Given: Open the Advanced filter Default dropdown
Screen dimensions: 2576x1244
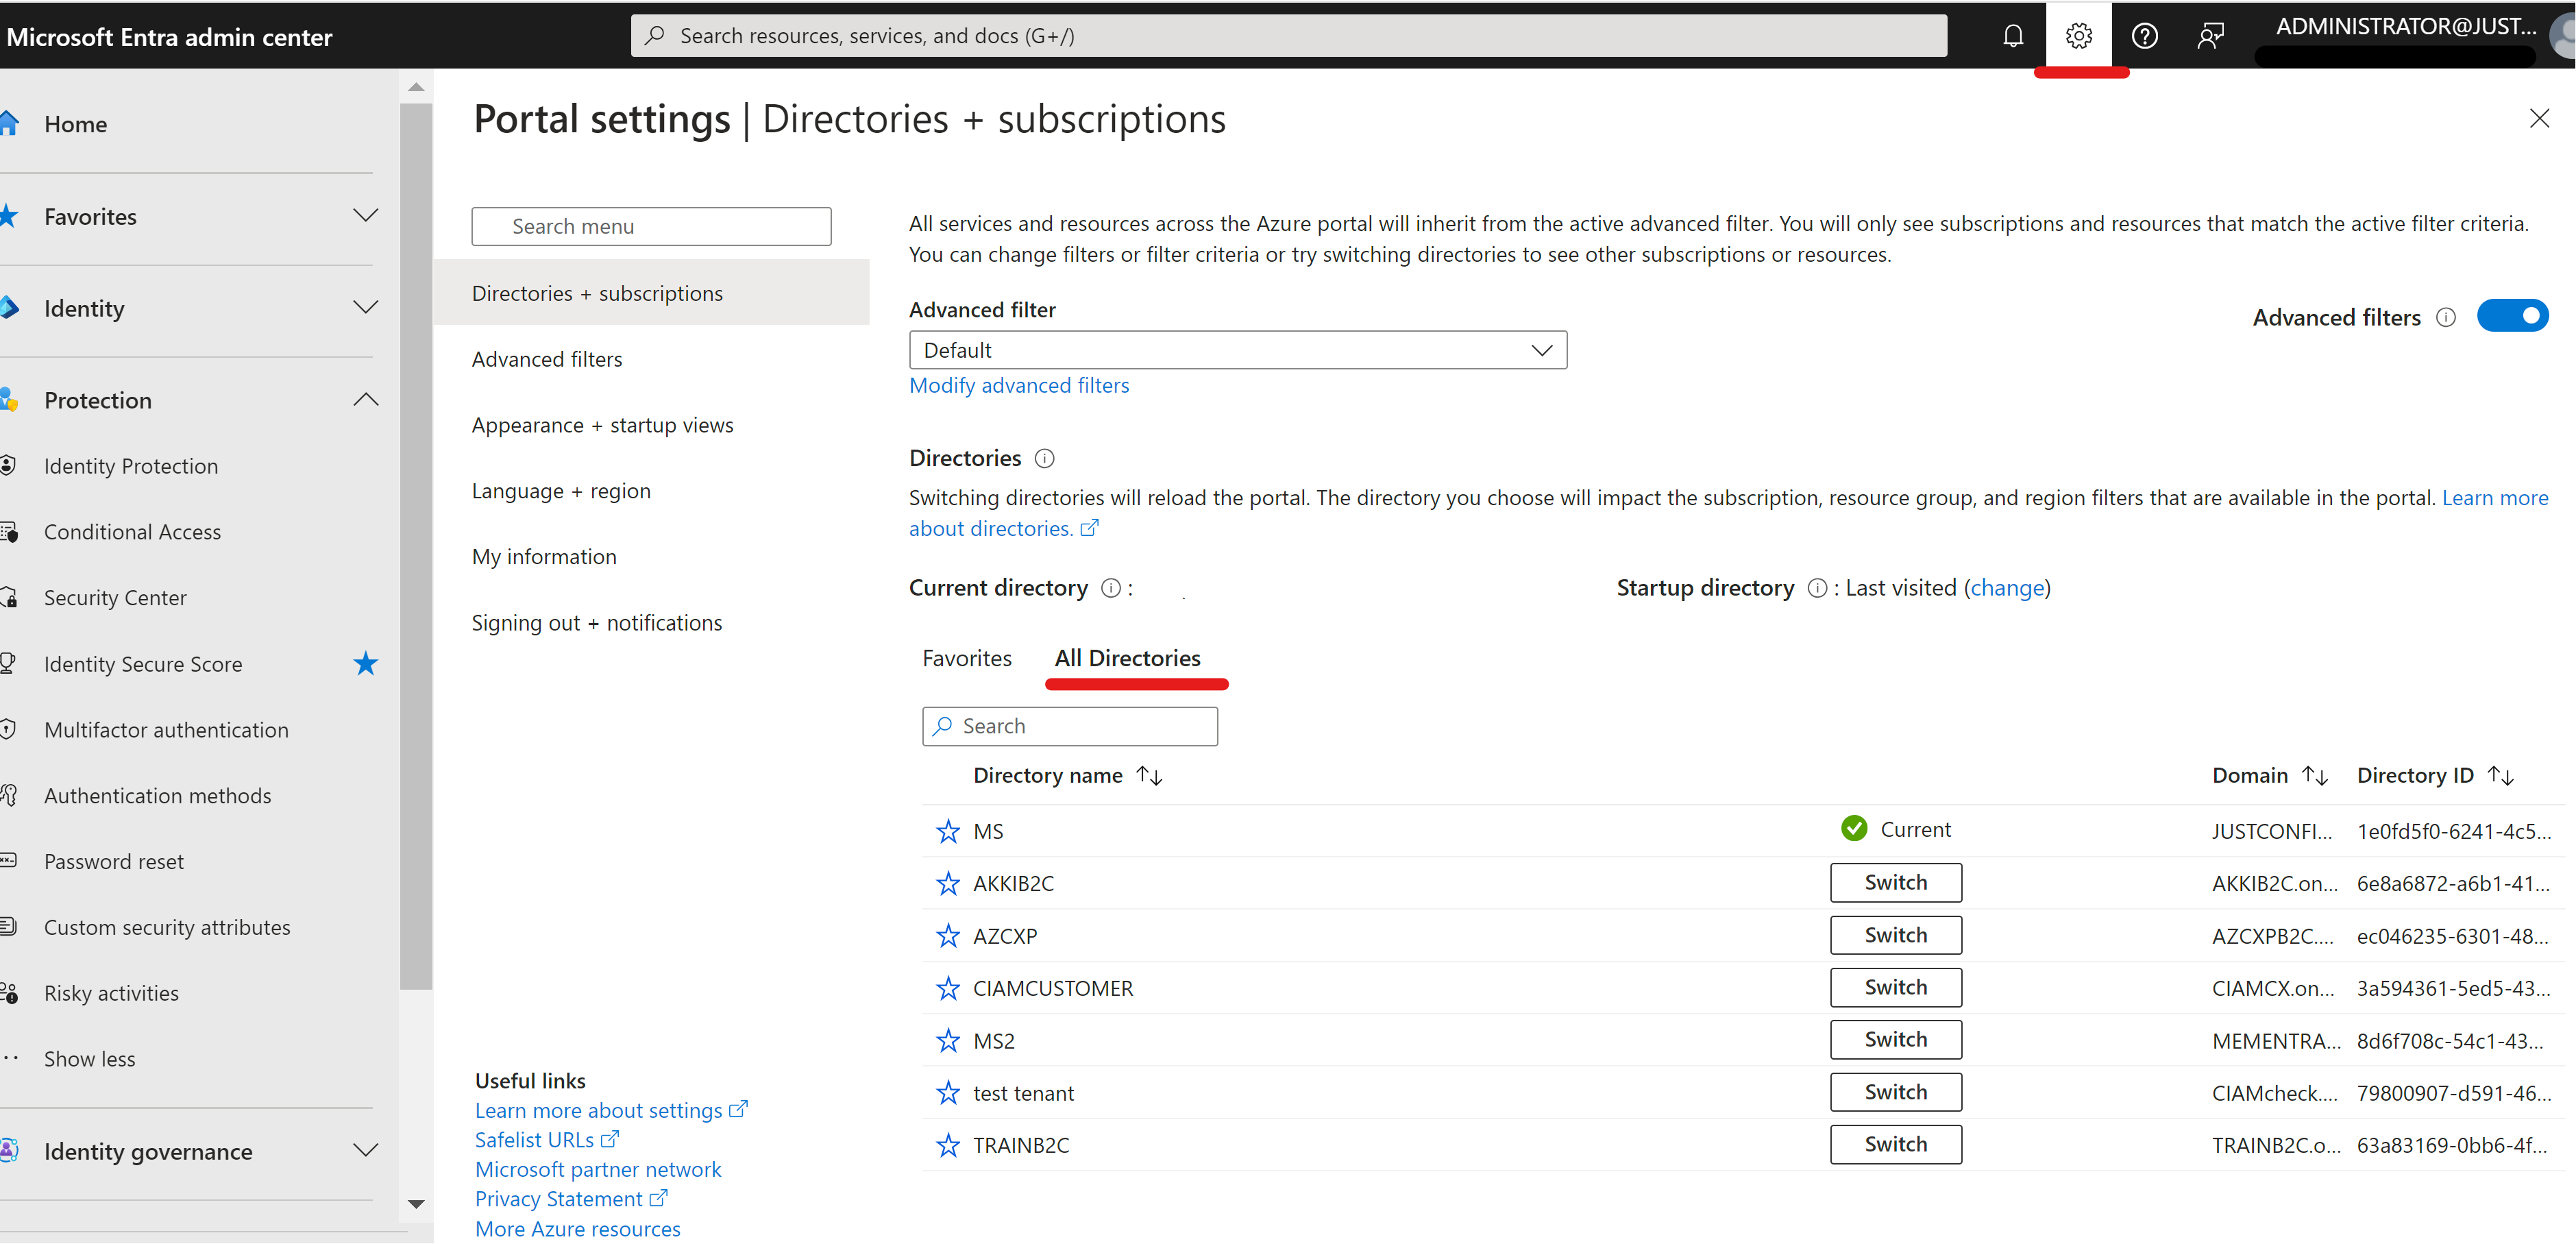Looking at the screenshot, I should (x=1237, y=350).
